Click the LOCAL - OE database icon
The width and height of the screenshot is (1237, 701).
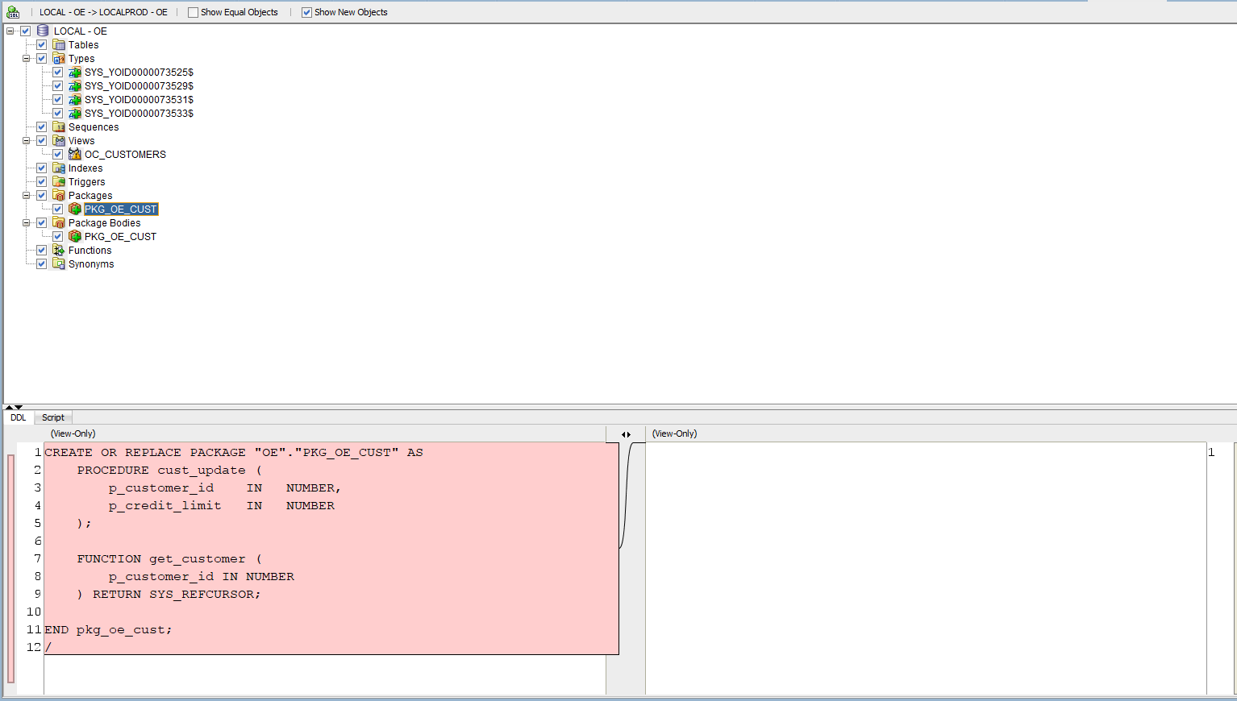point(43,31)
